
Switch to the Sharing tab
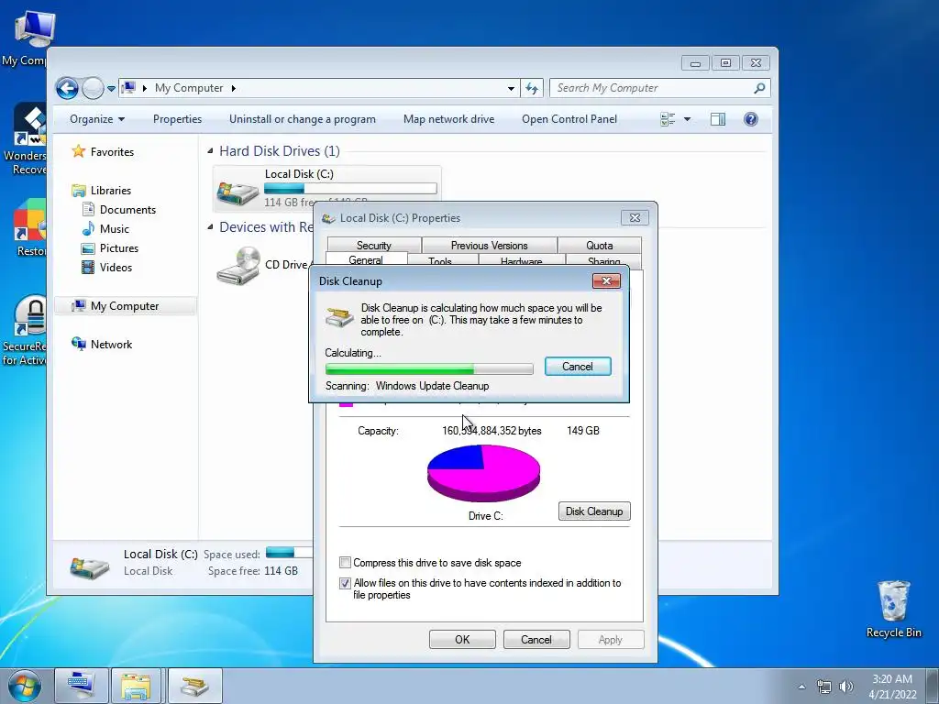[x=603, y=261]
